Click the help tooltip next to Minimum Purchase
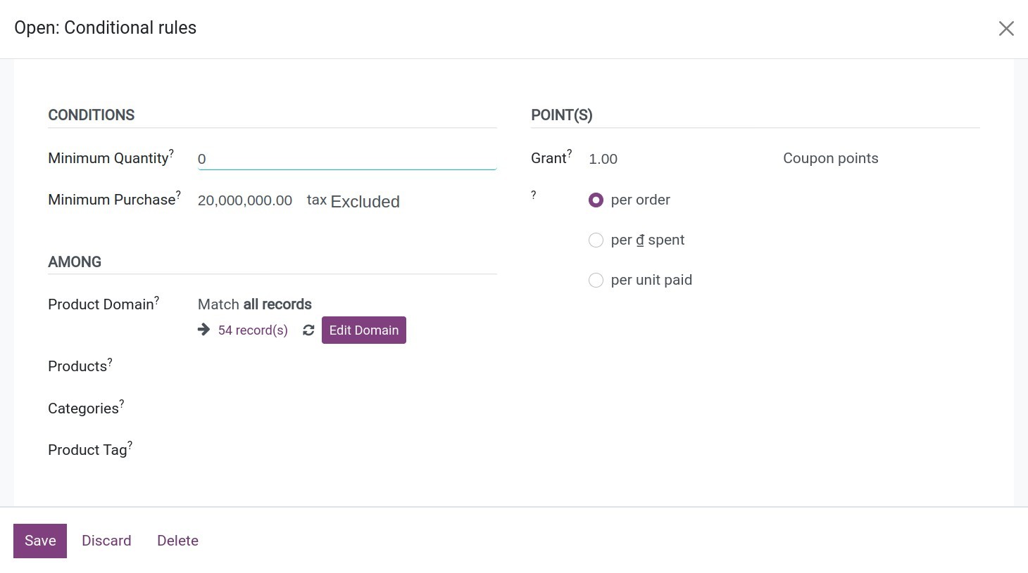The image size is (1028, 573). click(178, 194)
